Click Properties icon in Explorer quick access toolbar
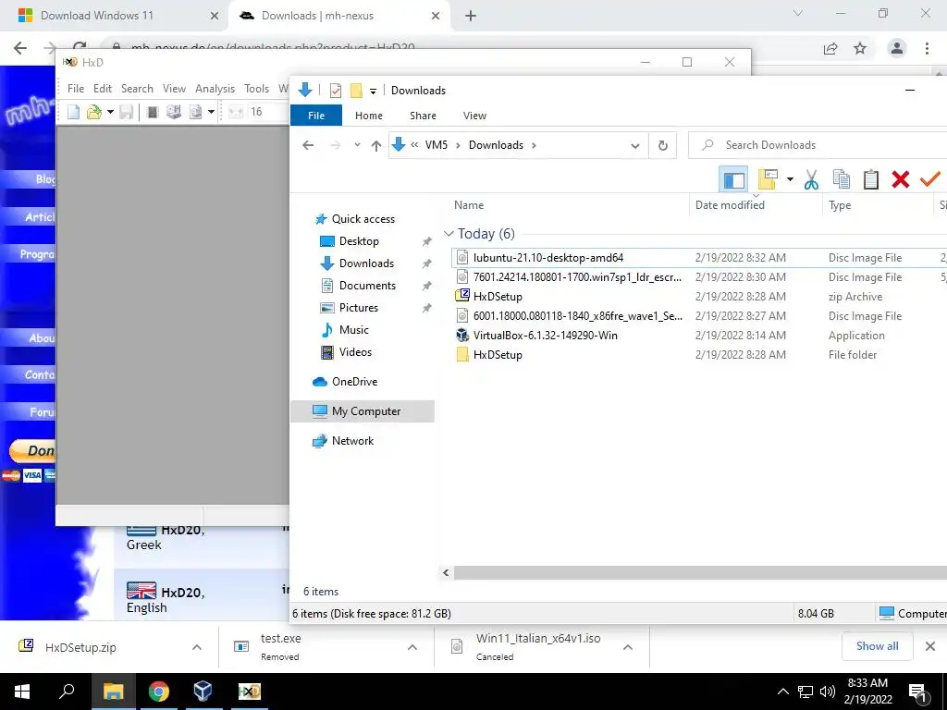This screenshot has width=947, height=710. [336, 91]
